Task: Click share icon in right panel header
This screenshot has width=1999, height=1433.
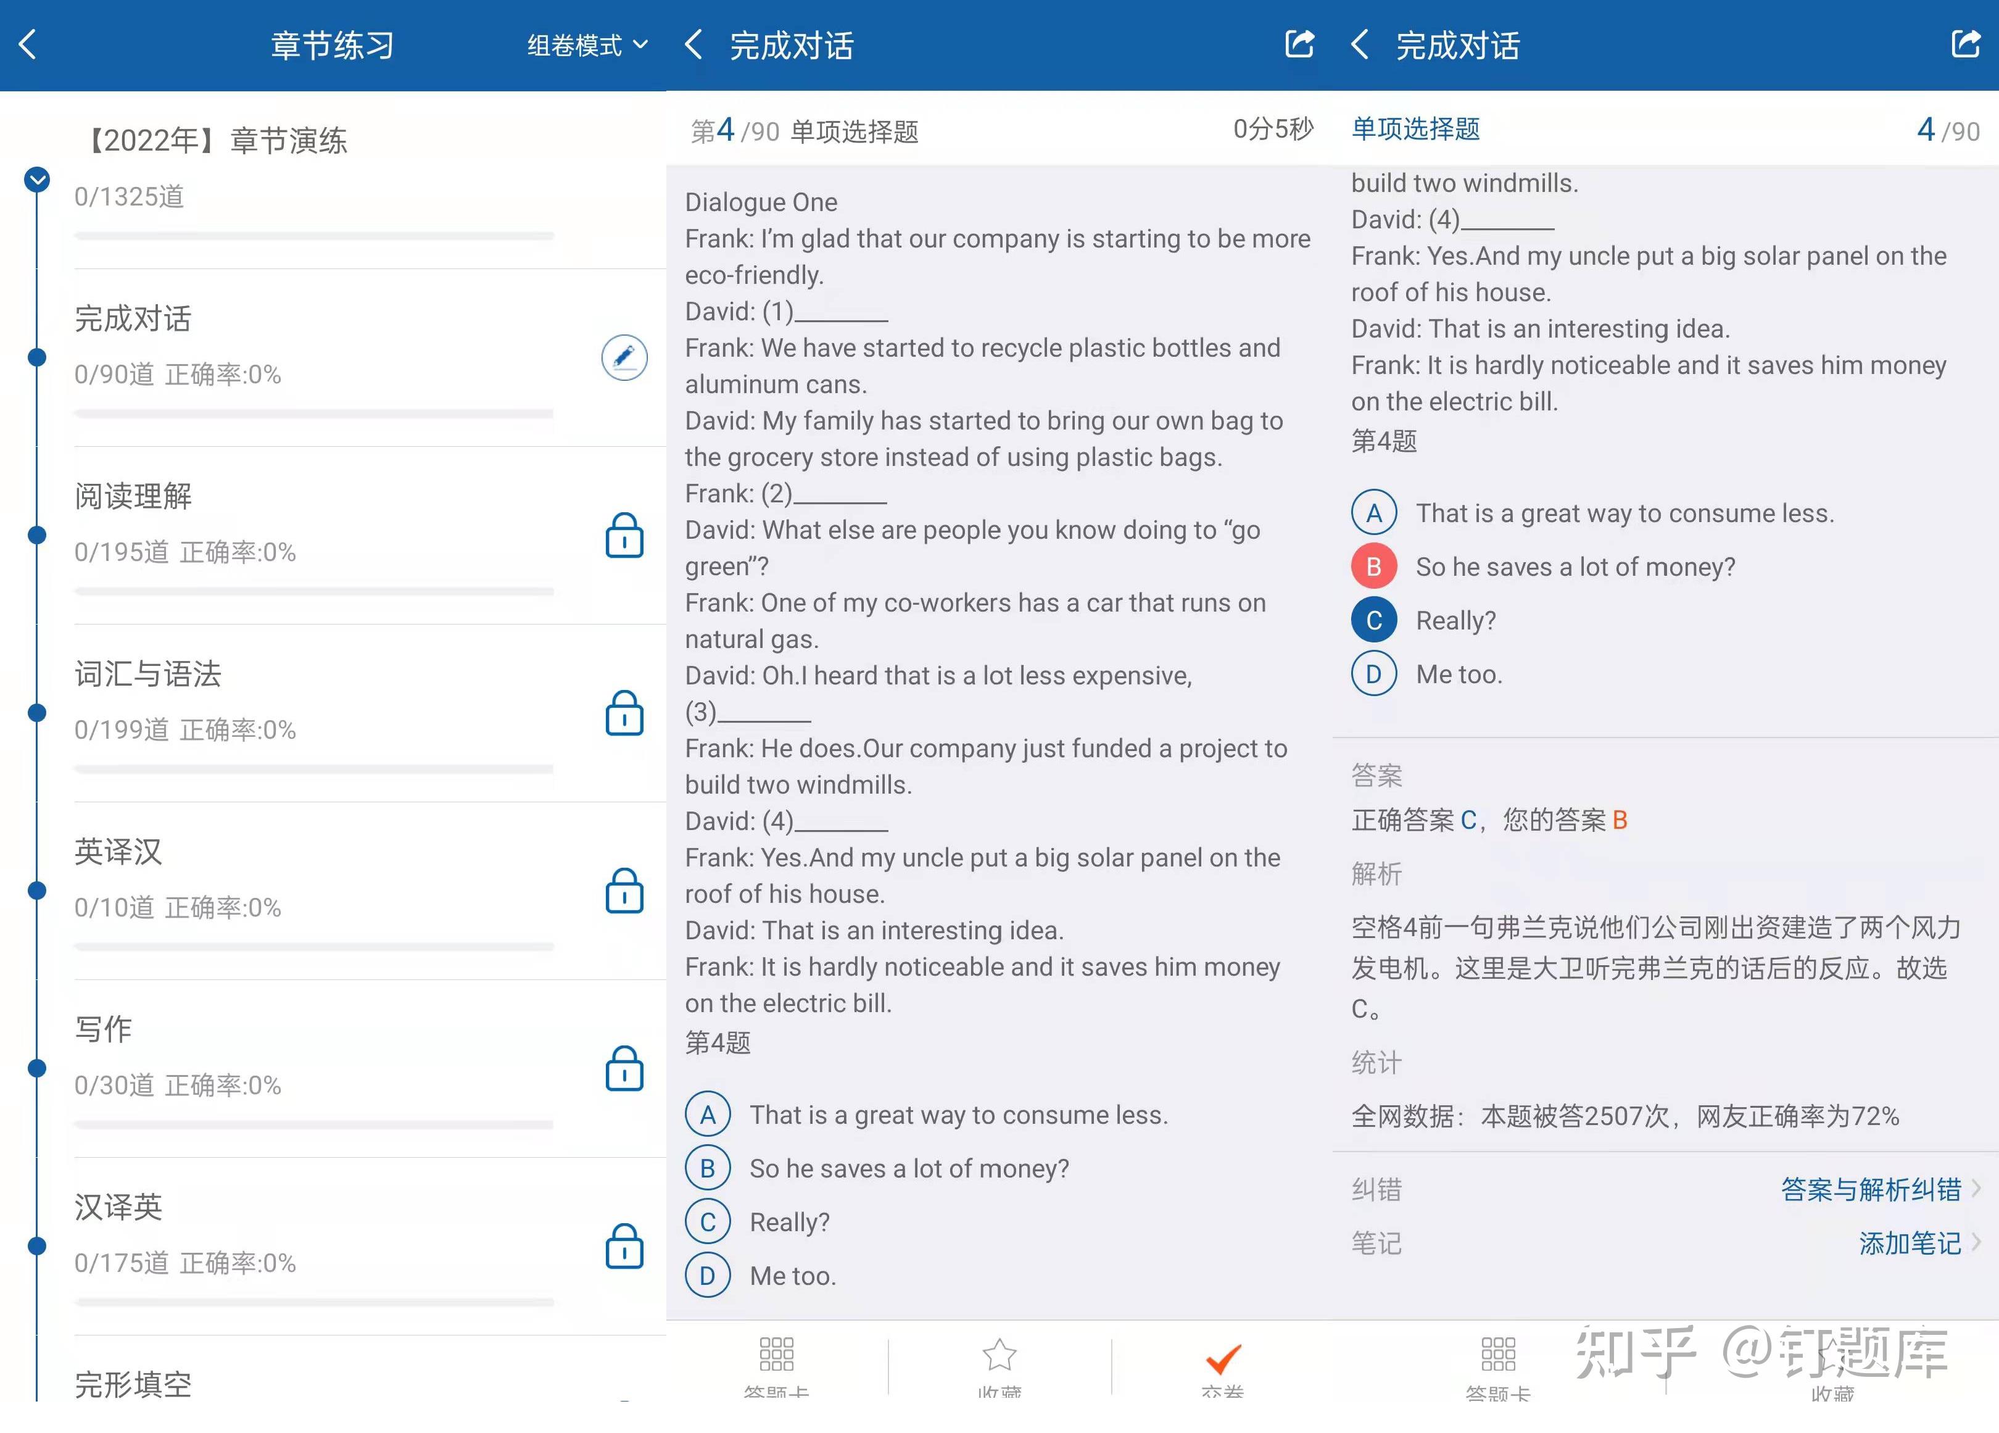Action: click(x=1966, y=44)
